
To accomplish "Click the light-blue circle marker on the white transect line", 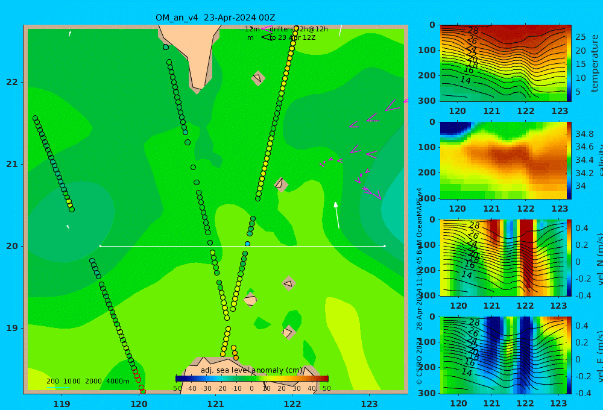I will click(x=248, y=244).
